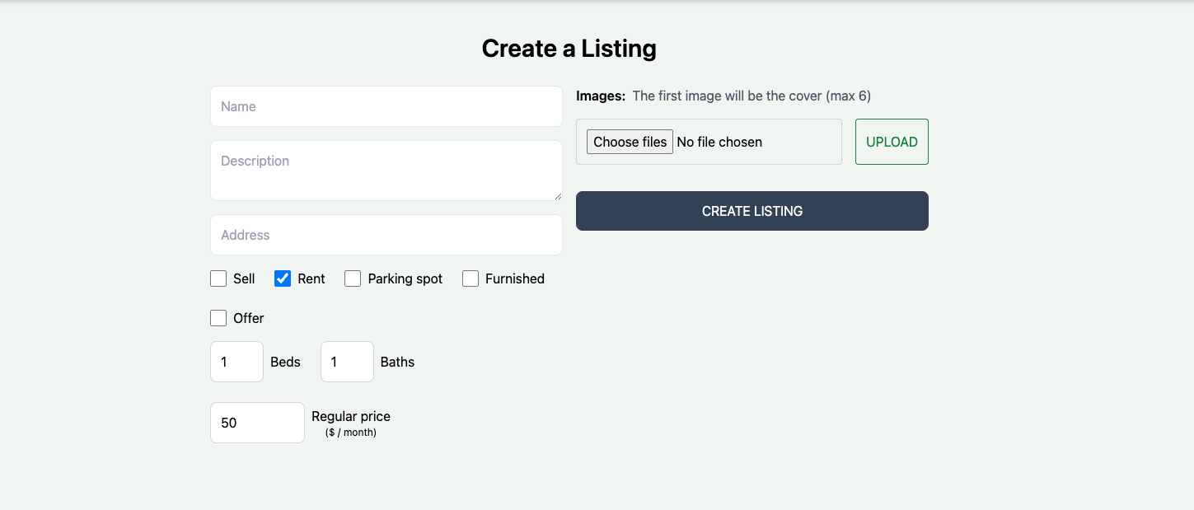Click the green UPLOAD button
The width and height of the screenshot is (1194, 510).
[x=892, y=142]
